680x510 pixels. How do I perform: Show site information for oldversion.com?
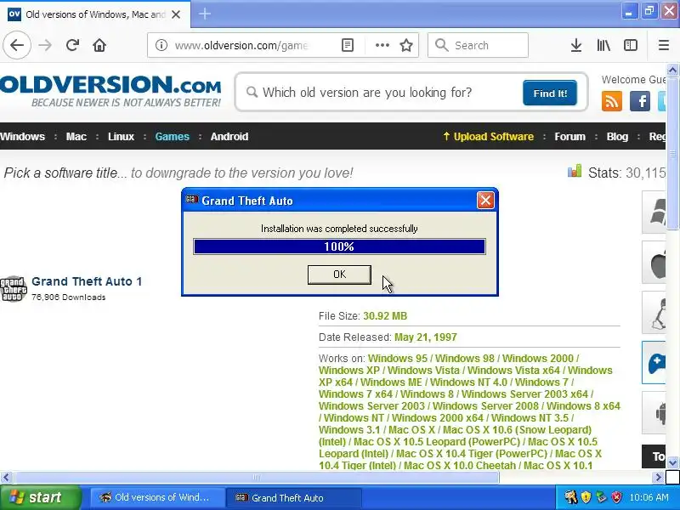click(x=161, y=45)
